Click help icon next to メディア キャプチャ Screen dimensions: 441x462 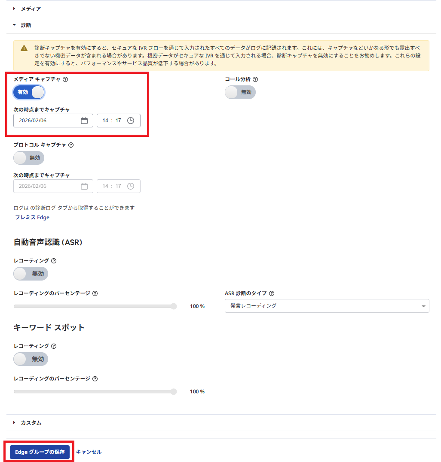click(x=65, y=79)
